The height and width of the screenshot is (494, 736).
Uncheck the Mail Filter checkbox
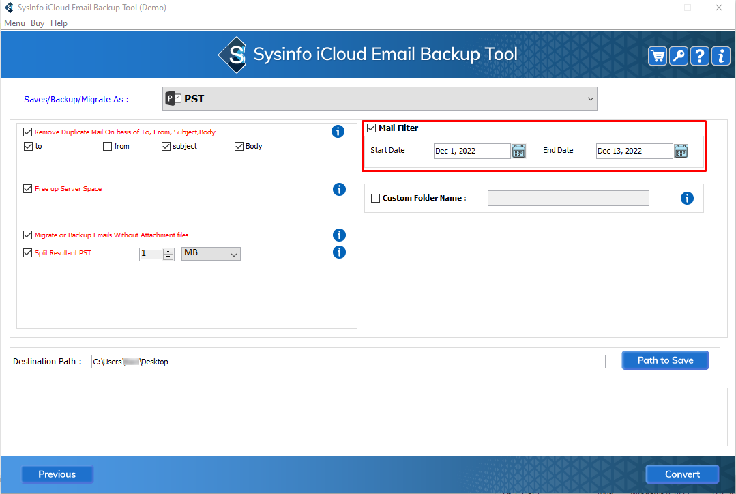click(x=372, y=128)
